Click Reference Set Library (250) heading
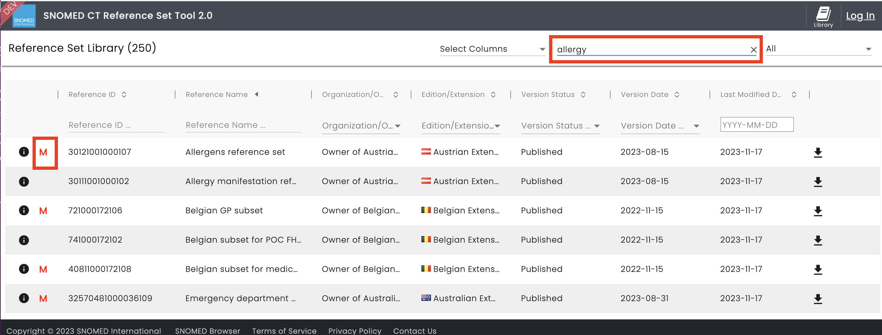 click(x=82, y=48)
